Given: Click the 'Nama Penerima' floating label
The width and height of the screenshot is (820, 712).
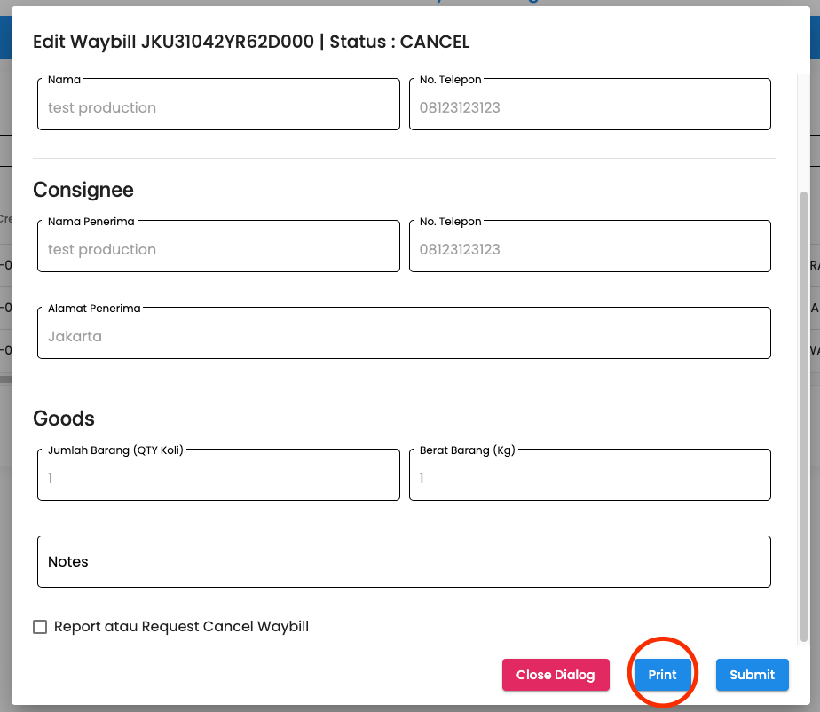Looking at the screenshot, I should [x=91, y=222].
